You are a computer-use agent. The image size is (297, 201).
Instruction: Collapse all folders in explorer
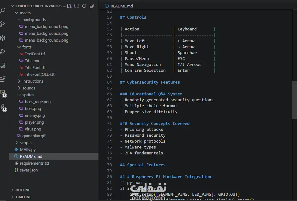[92, 6]
